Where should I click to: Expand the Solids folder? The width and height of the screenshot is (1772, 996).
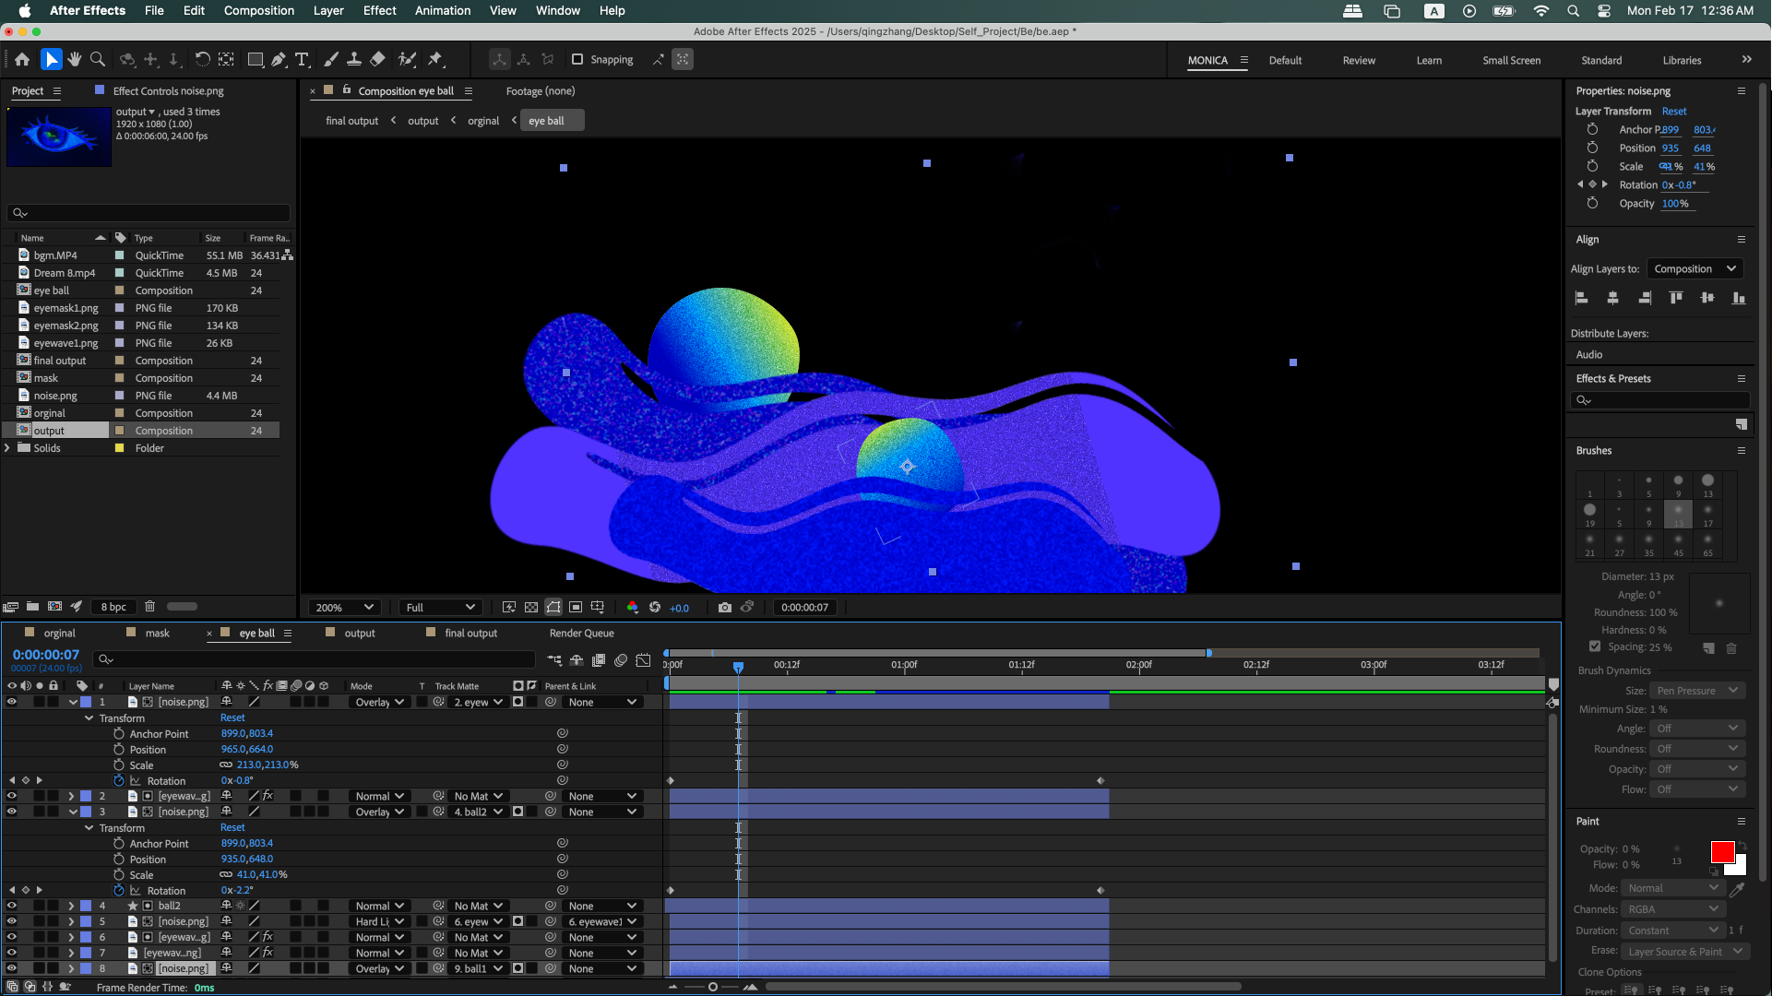[8, 448]
